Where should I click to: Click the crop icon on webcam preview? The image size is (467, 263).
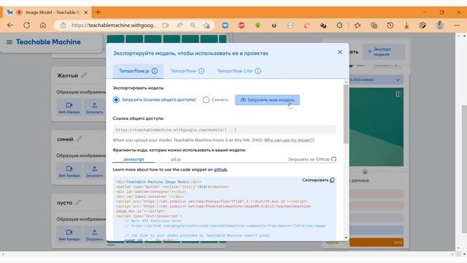(x=398, y=94)
